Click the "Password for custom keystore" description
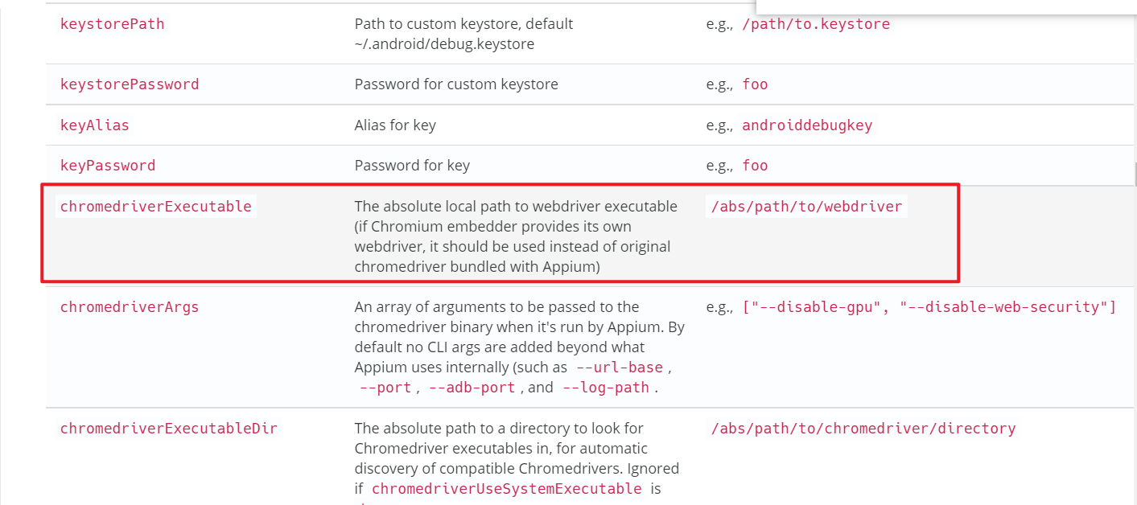1137x505 pixels. [x=456, y=84]
